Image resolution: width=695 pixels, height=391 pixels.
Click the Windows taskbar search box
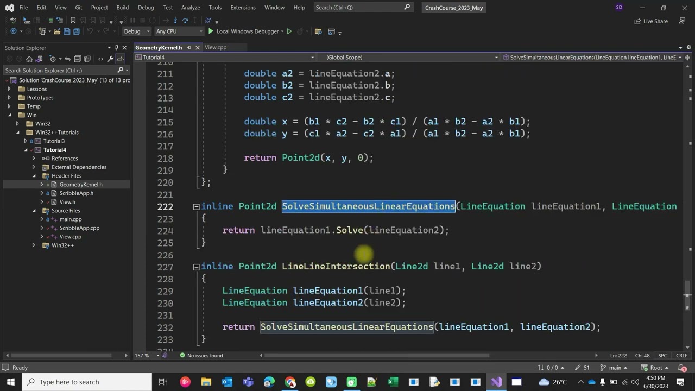pyautogui.click(x=87, y=382)
